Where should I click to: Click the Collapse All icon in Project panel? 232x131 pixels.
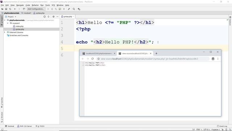[x=48, y=17]
